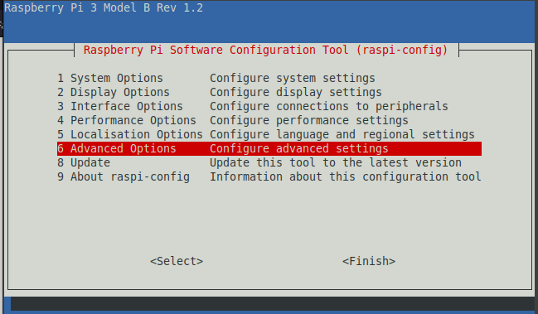Click 'Configure performance settings' description
The image size is (538, 314).
pyautogui.click(x=309, y=120)
